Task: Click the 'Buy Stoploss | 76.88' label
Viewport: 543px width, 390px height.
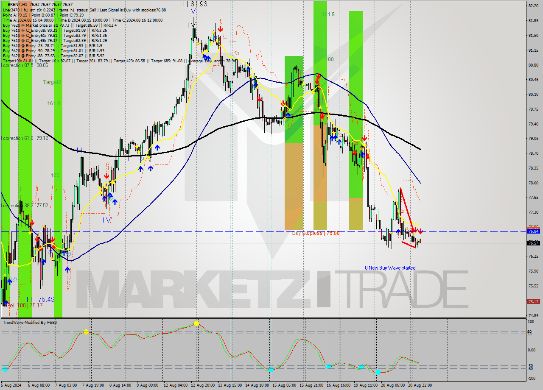Action: coord(316,233)
